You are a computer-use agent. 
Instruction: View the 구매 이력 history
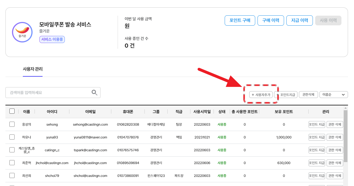tap(271, 21)
